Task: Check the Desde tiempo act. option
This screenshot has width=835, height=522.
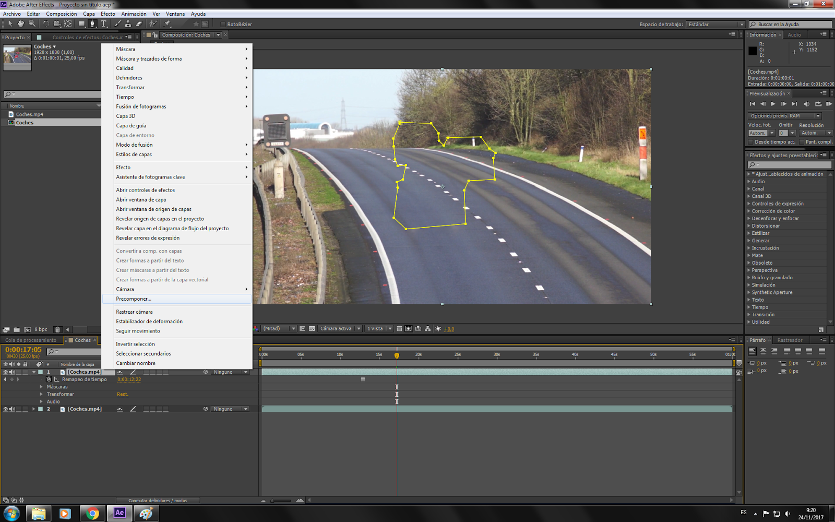Action: point(751,142)
